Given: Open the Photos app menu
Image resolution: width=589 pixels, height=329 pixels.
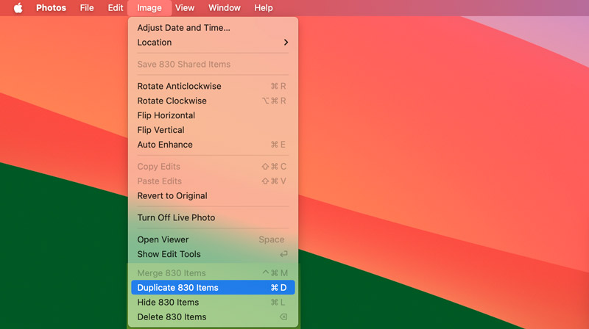Looking at the screenshot, I should 51,8.
